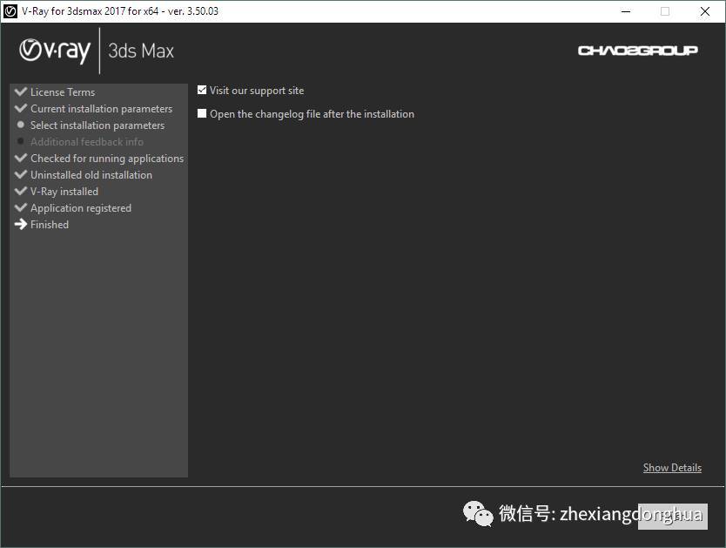726x548 pixels.
Task: Select the Application registered step
Action: pyautogui.click(x=81, y=208)
